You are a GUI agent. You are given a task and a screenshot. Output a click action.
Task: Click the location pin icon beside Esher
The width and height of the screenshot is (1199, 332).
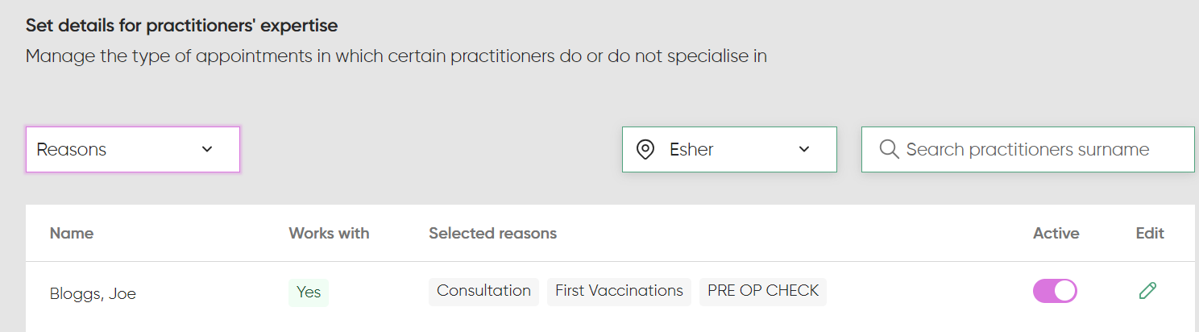click(x=645, y=150)
